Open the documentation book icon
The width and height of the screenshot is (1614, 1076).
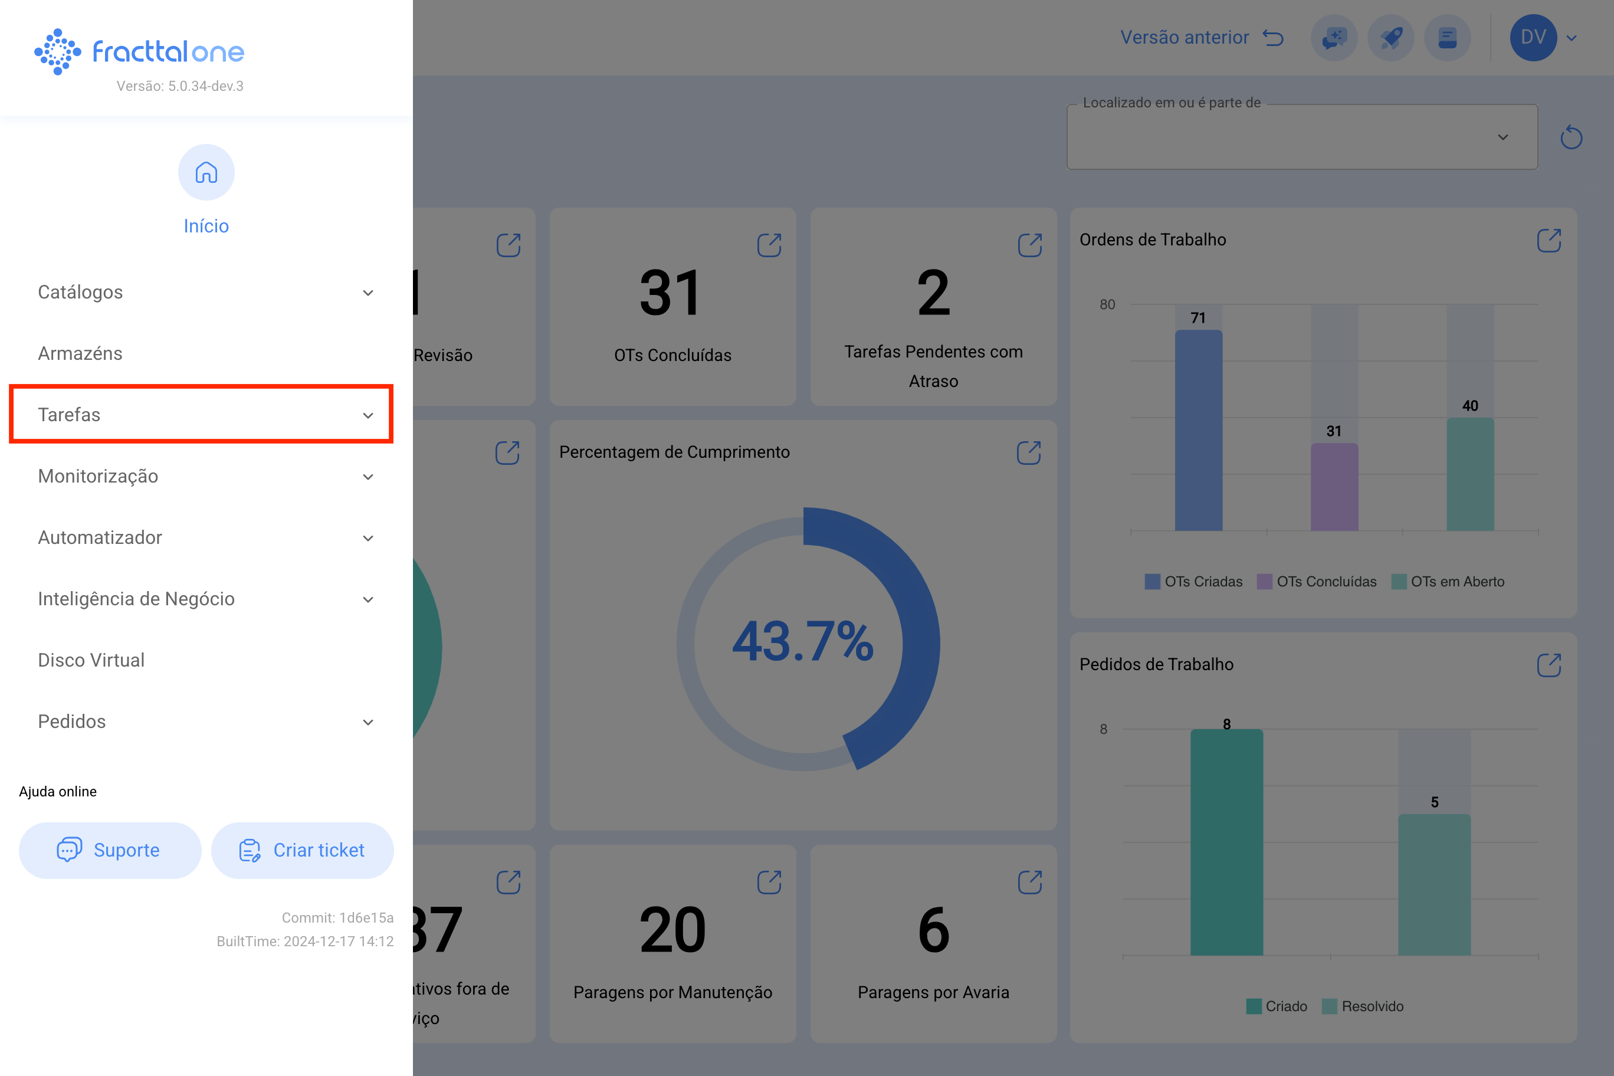click(1447, 38)
